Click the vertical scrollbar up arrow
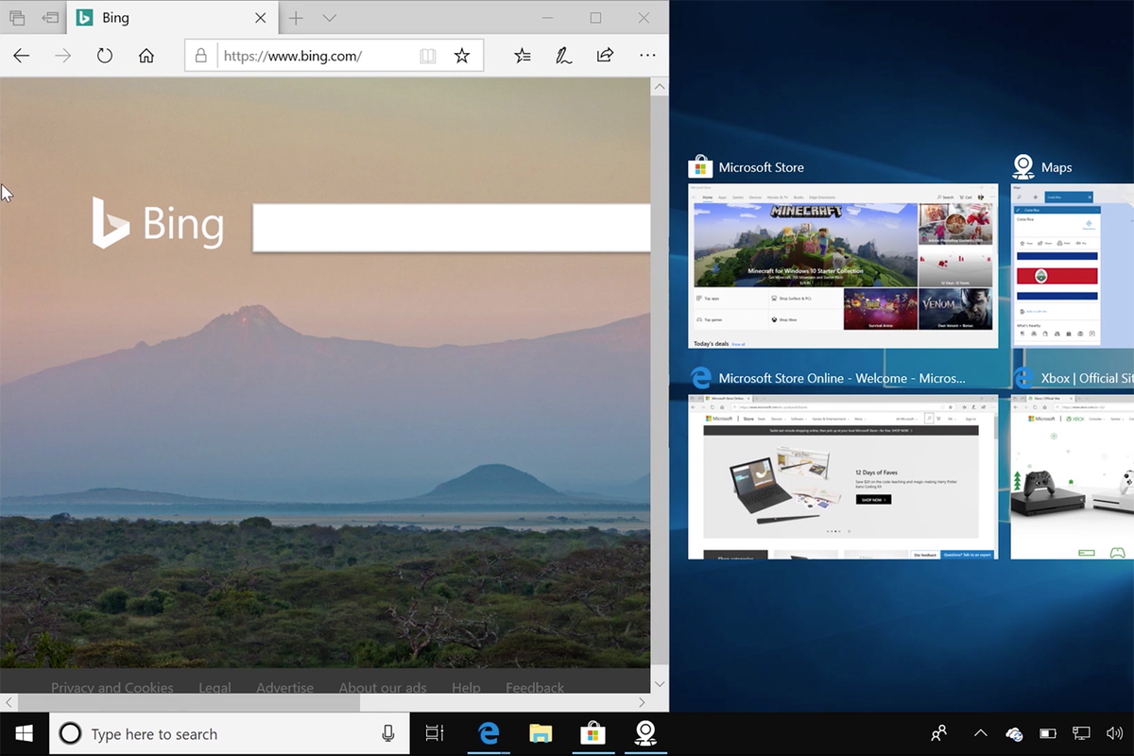Screen dimensions: 1134x756 coord(660,87)
